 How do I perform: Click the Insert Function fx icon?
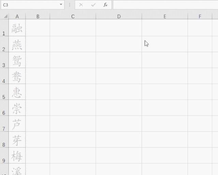(105, 5)
